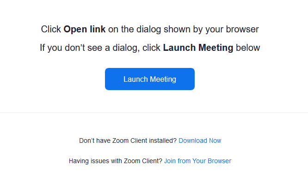Start the meeting via Launch Meeting
Screen dimensions: 308x177
tap(150, 79)
